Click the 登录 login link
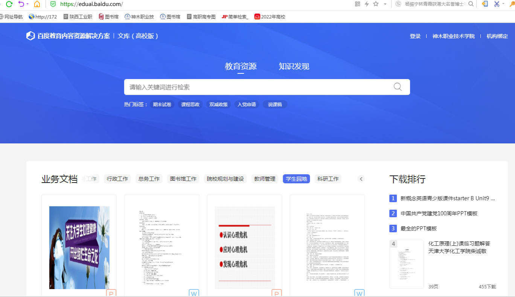This screenshot has width=515, height=297. coord(415,37)
